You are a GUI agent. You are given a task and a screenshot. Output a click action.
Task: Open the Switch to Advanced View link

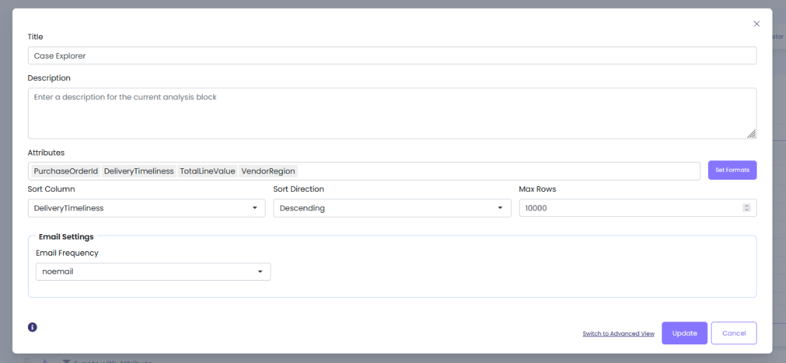coord(618,334)
